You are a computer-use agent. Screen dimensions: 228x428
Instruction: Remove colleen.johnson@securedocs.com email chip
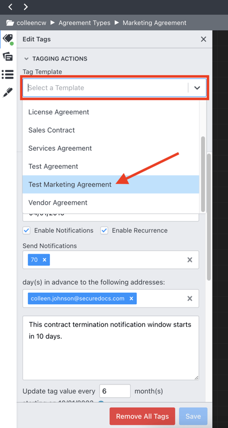coord(131,299)
